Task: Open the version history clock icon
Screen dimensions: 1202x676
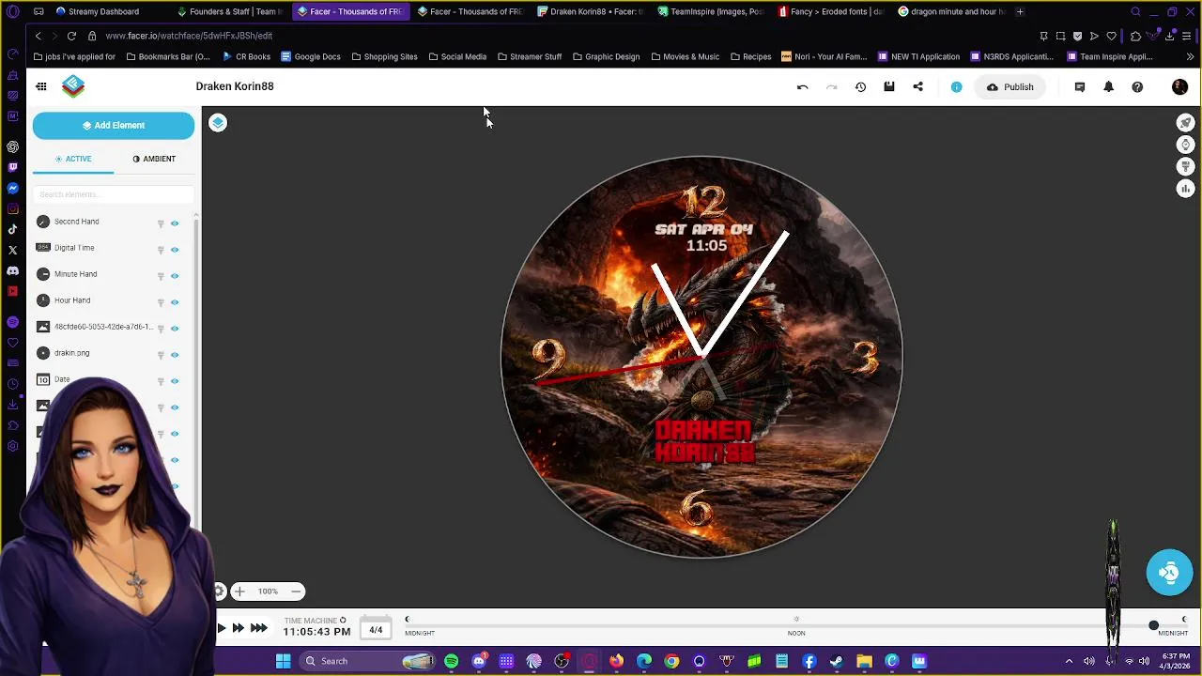Action: coord(860,86)
